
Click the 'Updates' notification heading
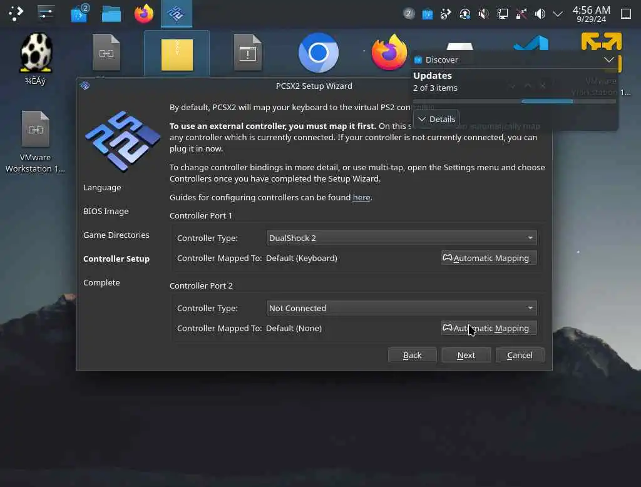(x=432, y=76)
